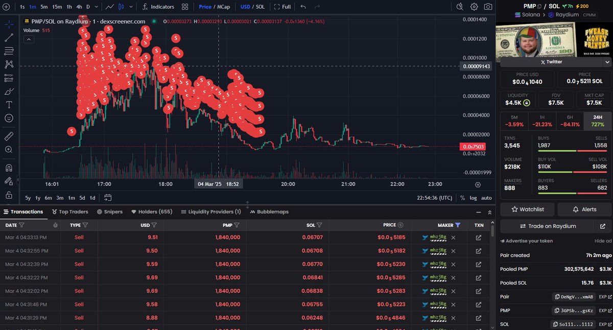Set chart range to 5d
This screenshot has height=330, width=613.
pyautogui.click(x=82, y=198)
